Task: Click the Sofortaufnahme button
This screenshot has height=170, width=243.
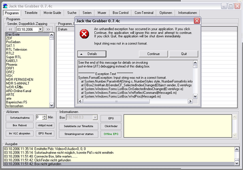Action: (18, 117)
